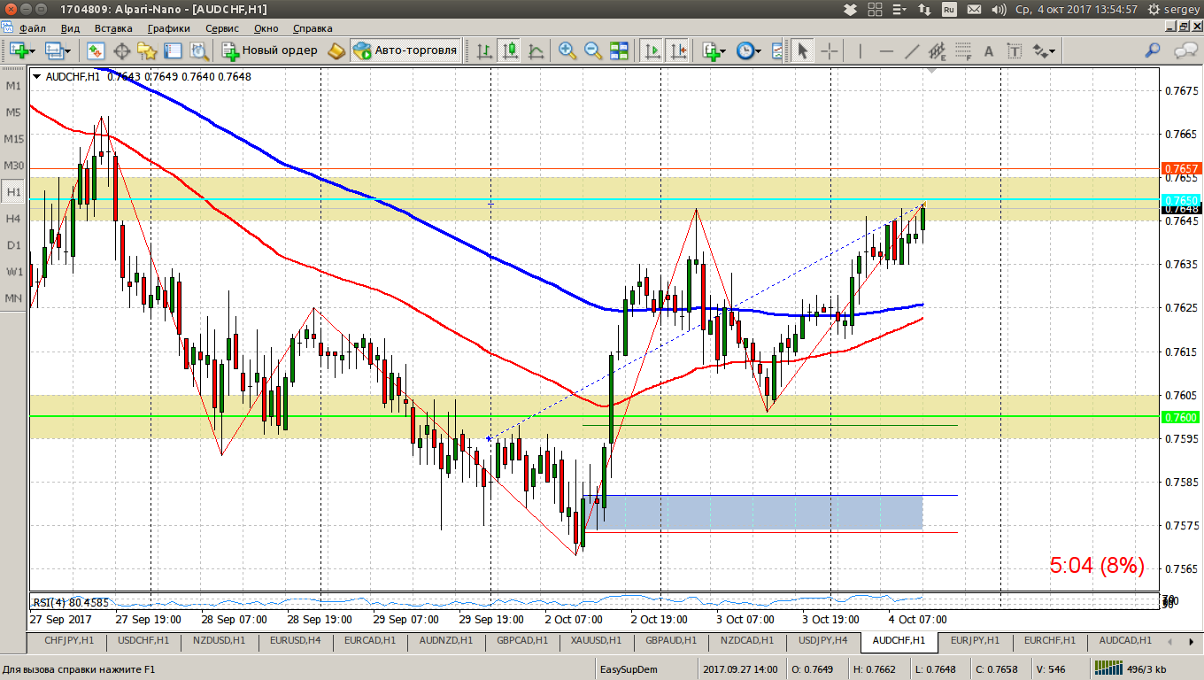Switch to the EURUSD,H4 chart tab
1204x680 pixels.
click(x=296, y=640)
